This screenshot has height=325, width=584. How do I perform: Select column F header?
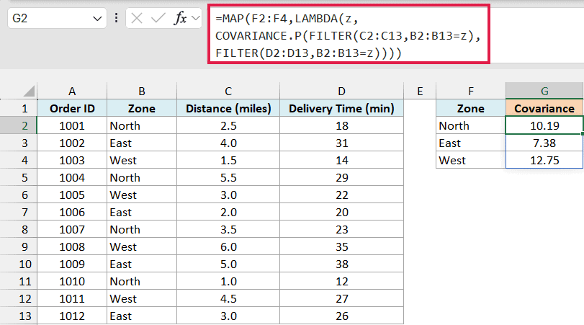point(471,92)
